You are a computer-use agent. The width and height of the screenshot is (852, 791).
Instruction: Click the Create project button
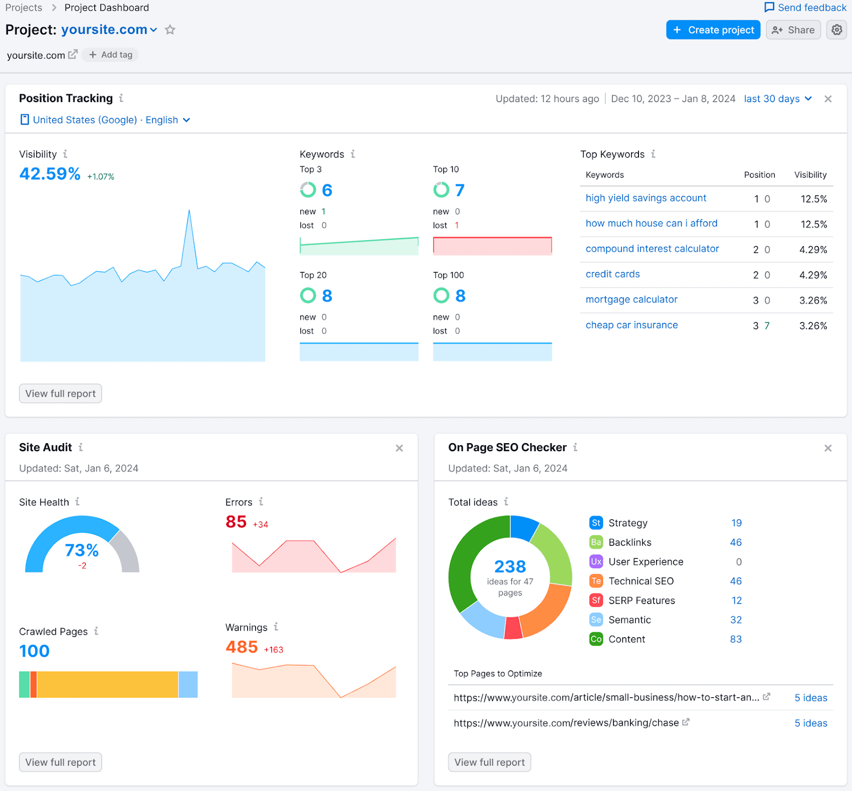click(713, 30)
